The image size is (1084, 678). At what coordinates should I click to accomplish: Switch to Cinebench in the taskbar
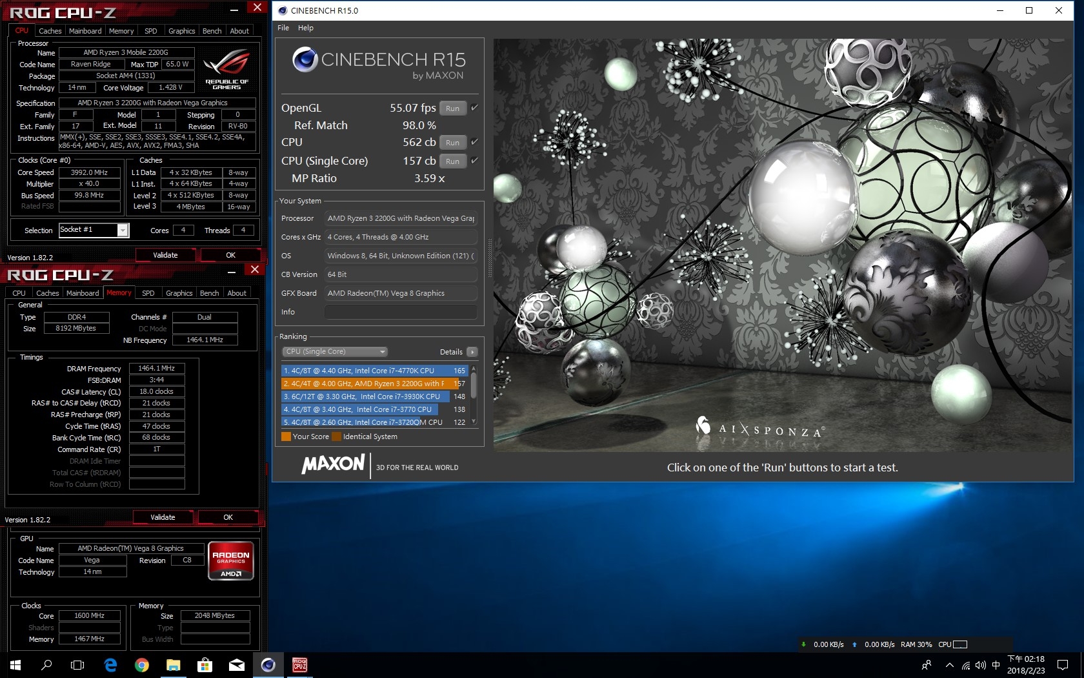pyautogui.click(x=268, y=664)
